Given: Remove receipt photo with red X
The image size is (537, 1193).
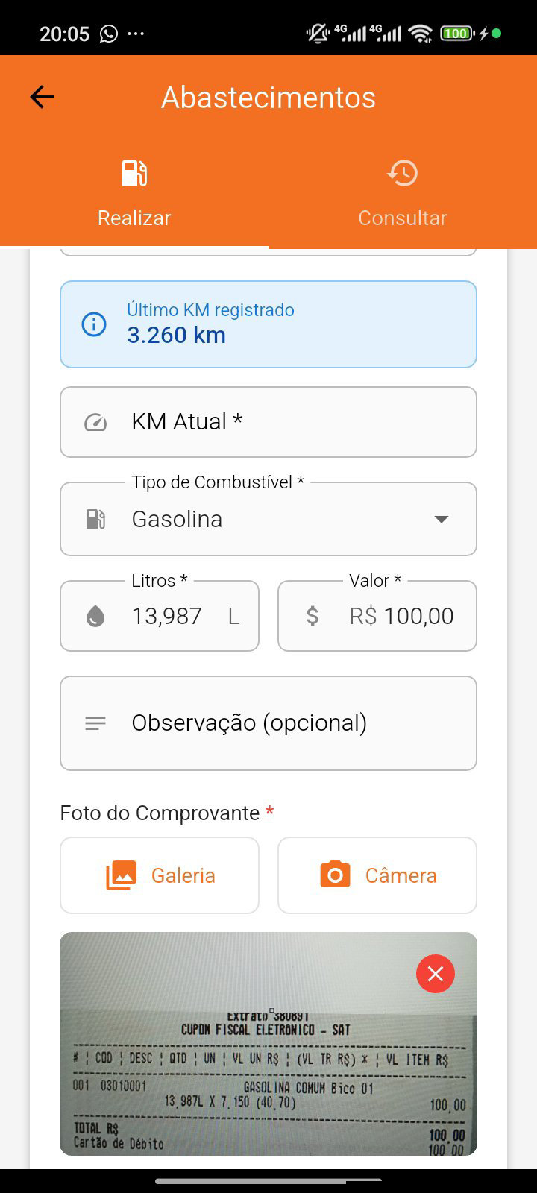Looking at the screenshot, I should pyautogui.click(x=436, y=974).
